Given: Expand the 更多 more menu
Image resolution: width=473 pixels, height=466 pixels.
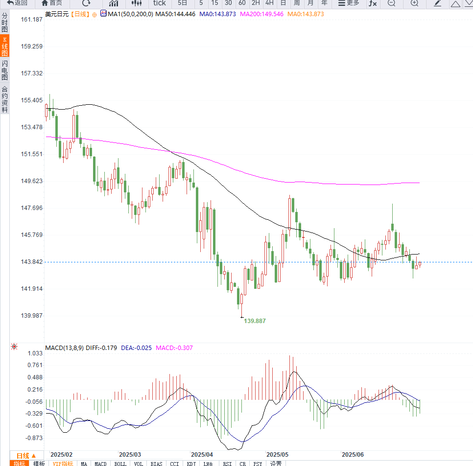Looking at the screenshot, I should [349, 3].
